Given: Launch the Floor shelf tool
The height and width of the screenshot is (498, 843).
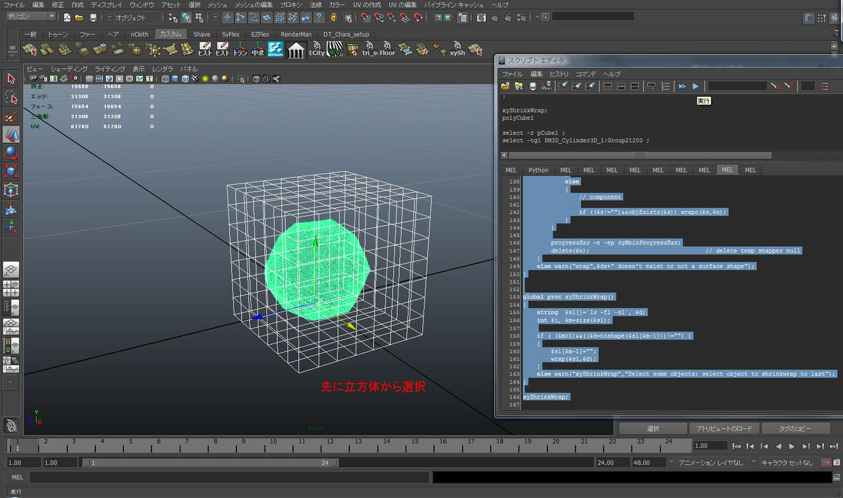Looking at the screenshot, I should [386, 49].
